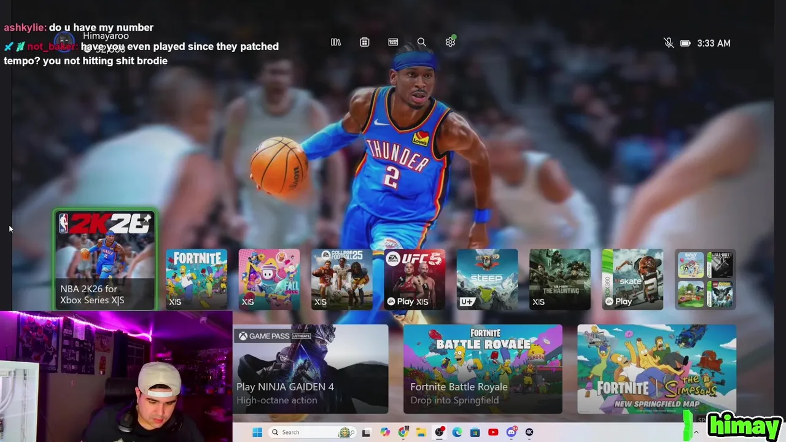Viewport: 786px width, 442px height.
Task: Launch NBA 2K26 for Xbox Series X|S tile
Action: click(105, 260)
